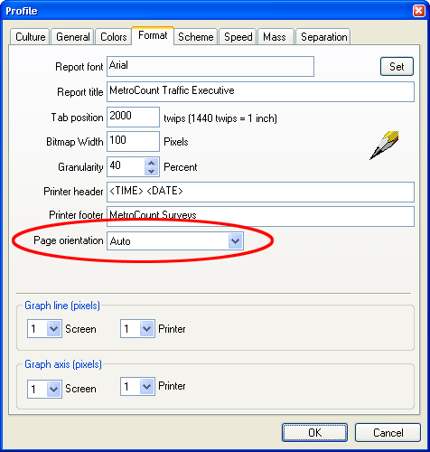Click the Printer header field
430x452 pixels.
point(260,192)
